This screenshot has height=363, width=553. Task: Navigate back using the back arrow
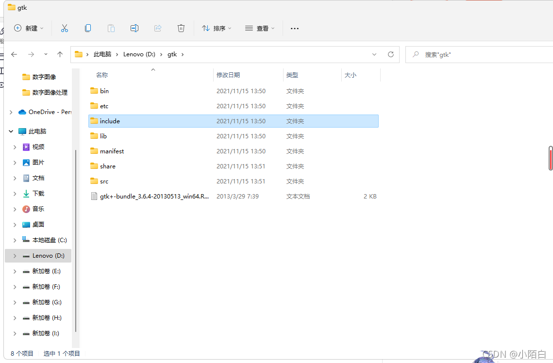pos(14,54)
